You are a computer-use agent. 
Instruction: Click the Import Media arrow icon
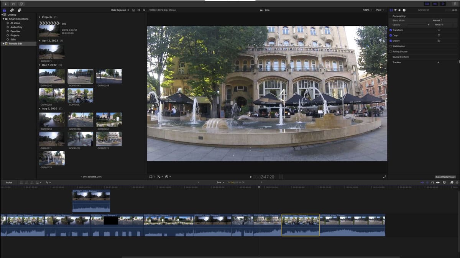tap(6, 3)
